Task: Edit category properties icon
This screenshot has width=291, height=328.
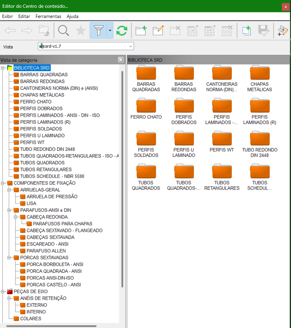Action: (x=158, y=31)
